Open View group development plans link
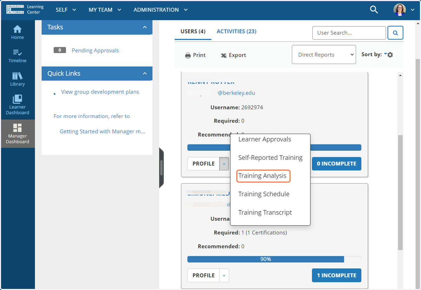Screen dimensions: 421x290 pos(100,92)
